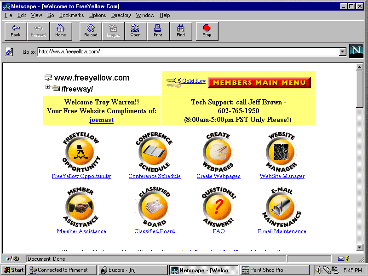This screenshot has height=276, width=368.
Task: Open the File menu
Action: (8, 15)
